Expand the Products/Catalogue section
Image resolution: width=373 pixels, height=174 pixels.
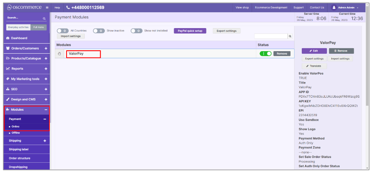point(46,58)
